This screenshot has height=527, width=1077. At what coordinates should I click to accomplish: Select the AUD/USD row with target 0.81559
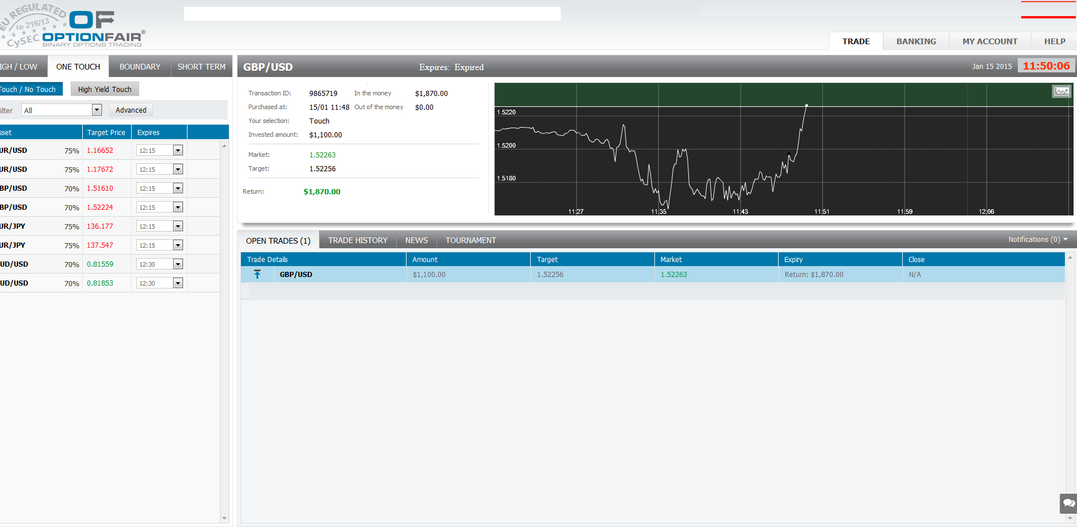coord(35,264)
